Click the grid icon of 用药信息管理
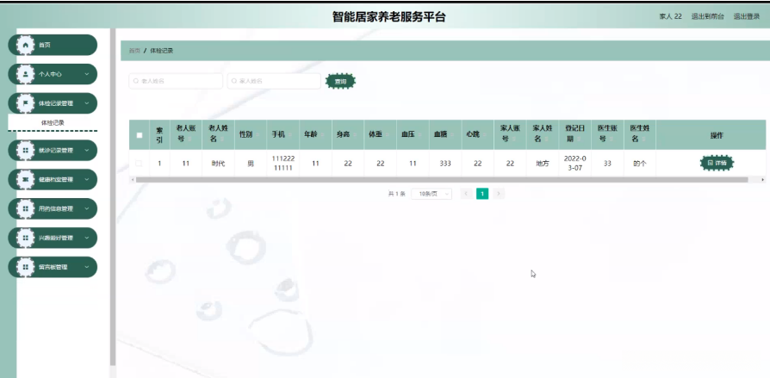Screen dimensions: 770x378 (x=26, y=208)
